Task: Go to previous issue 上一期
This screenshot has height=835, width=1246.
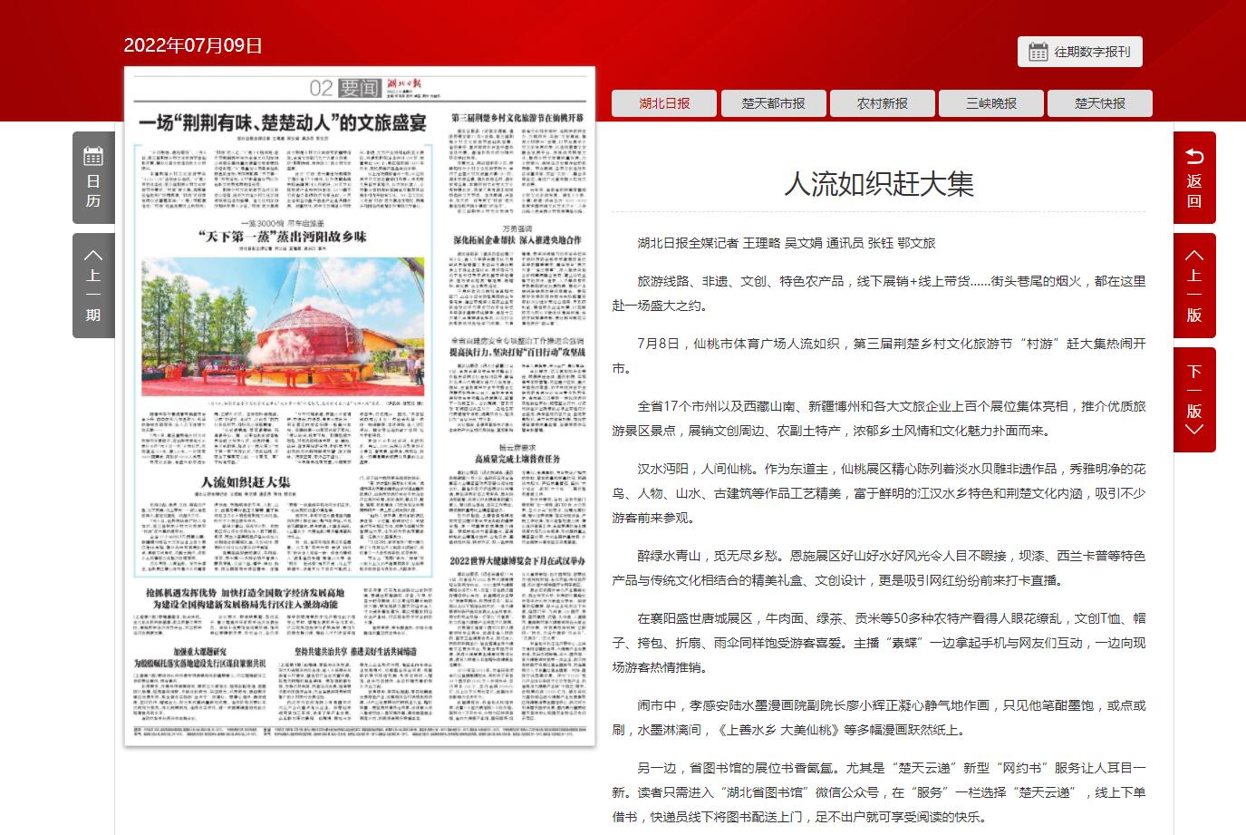Action: pos(93,285)
